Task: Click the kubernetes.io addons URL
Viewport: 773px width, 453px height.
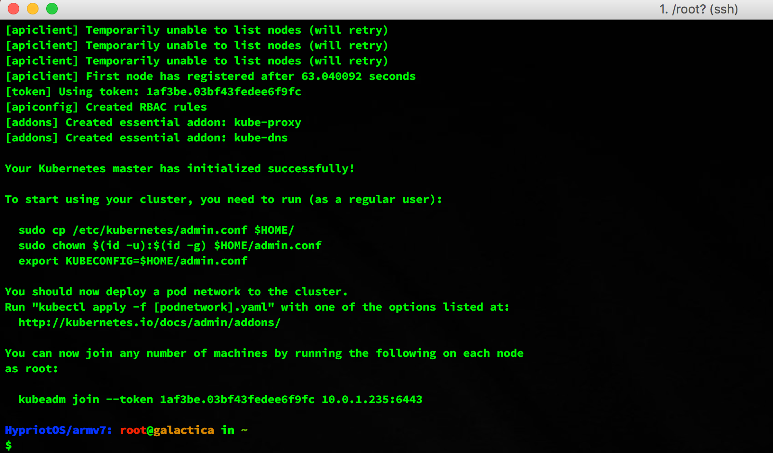Action: tap(149, 323)
